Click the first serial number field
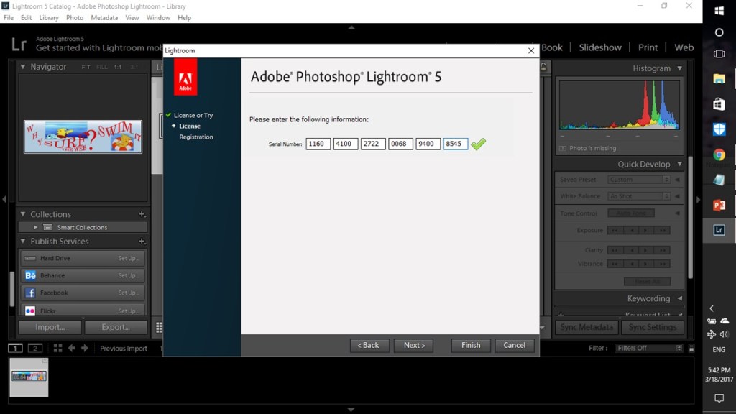 click(x=317, y=144)
